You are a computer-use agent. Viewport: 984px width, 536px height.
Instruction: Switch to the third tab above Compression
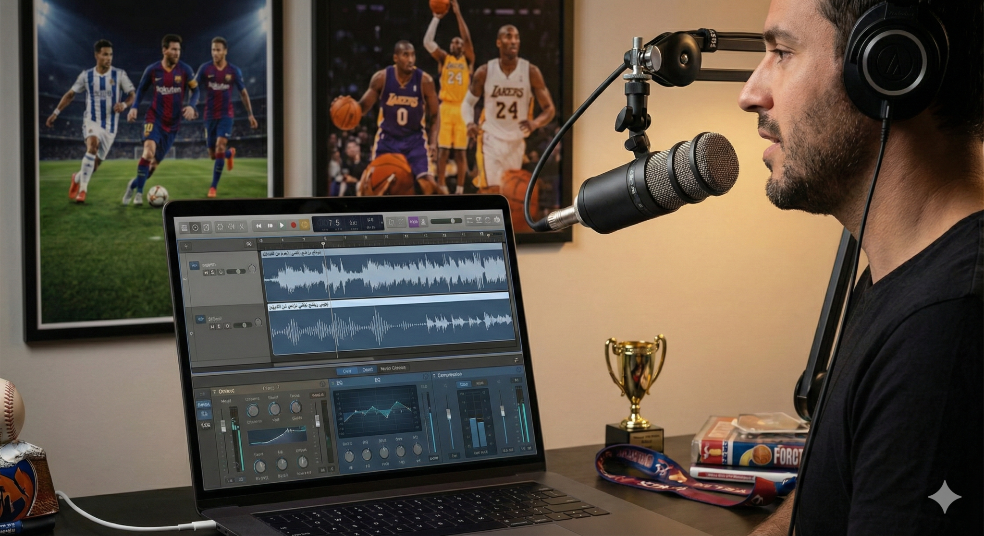click(393, 368)
